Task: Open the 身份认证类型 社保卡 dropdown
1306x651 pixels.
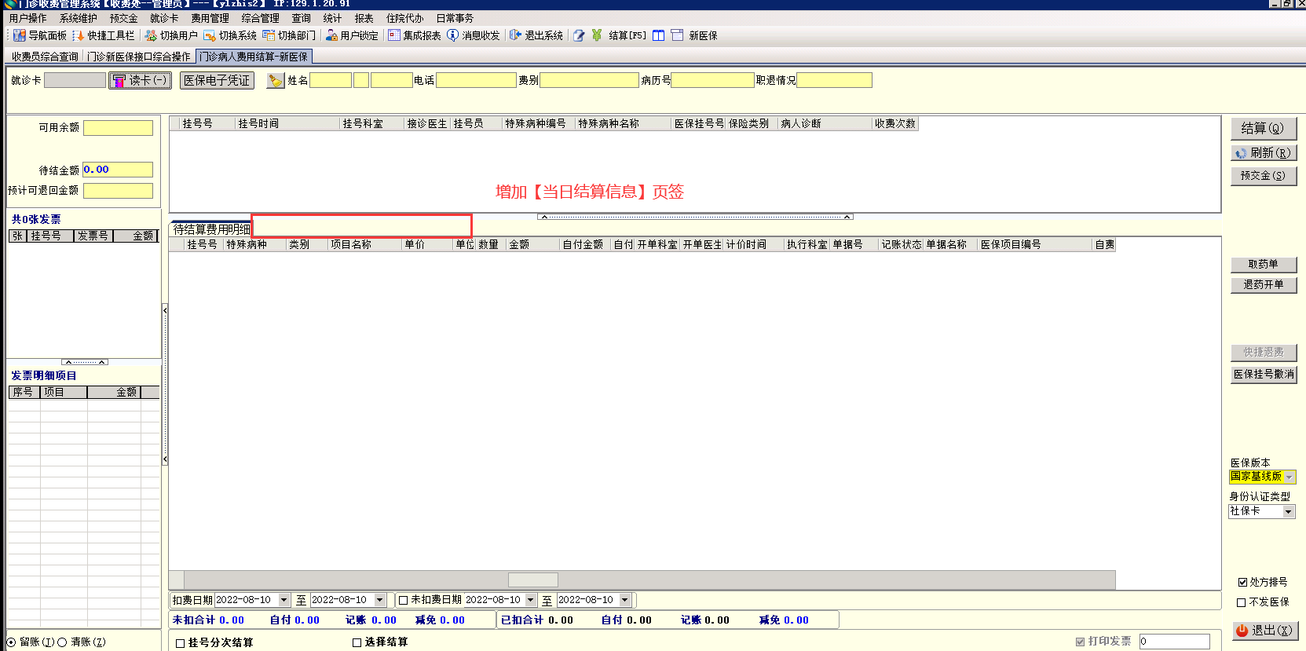Action: [x=1289, y=511]
